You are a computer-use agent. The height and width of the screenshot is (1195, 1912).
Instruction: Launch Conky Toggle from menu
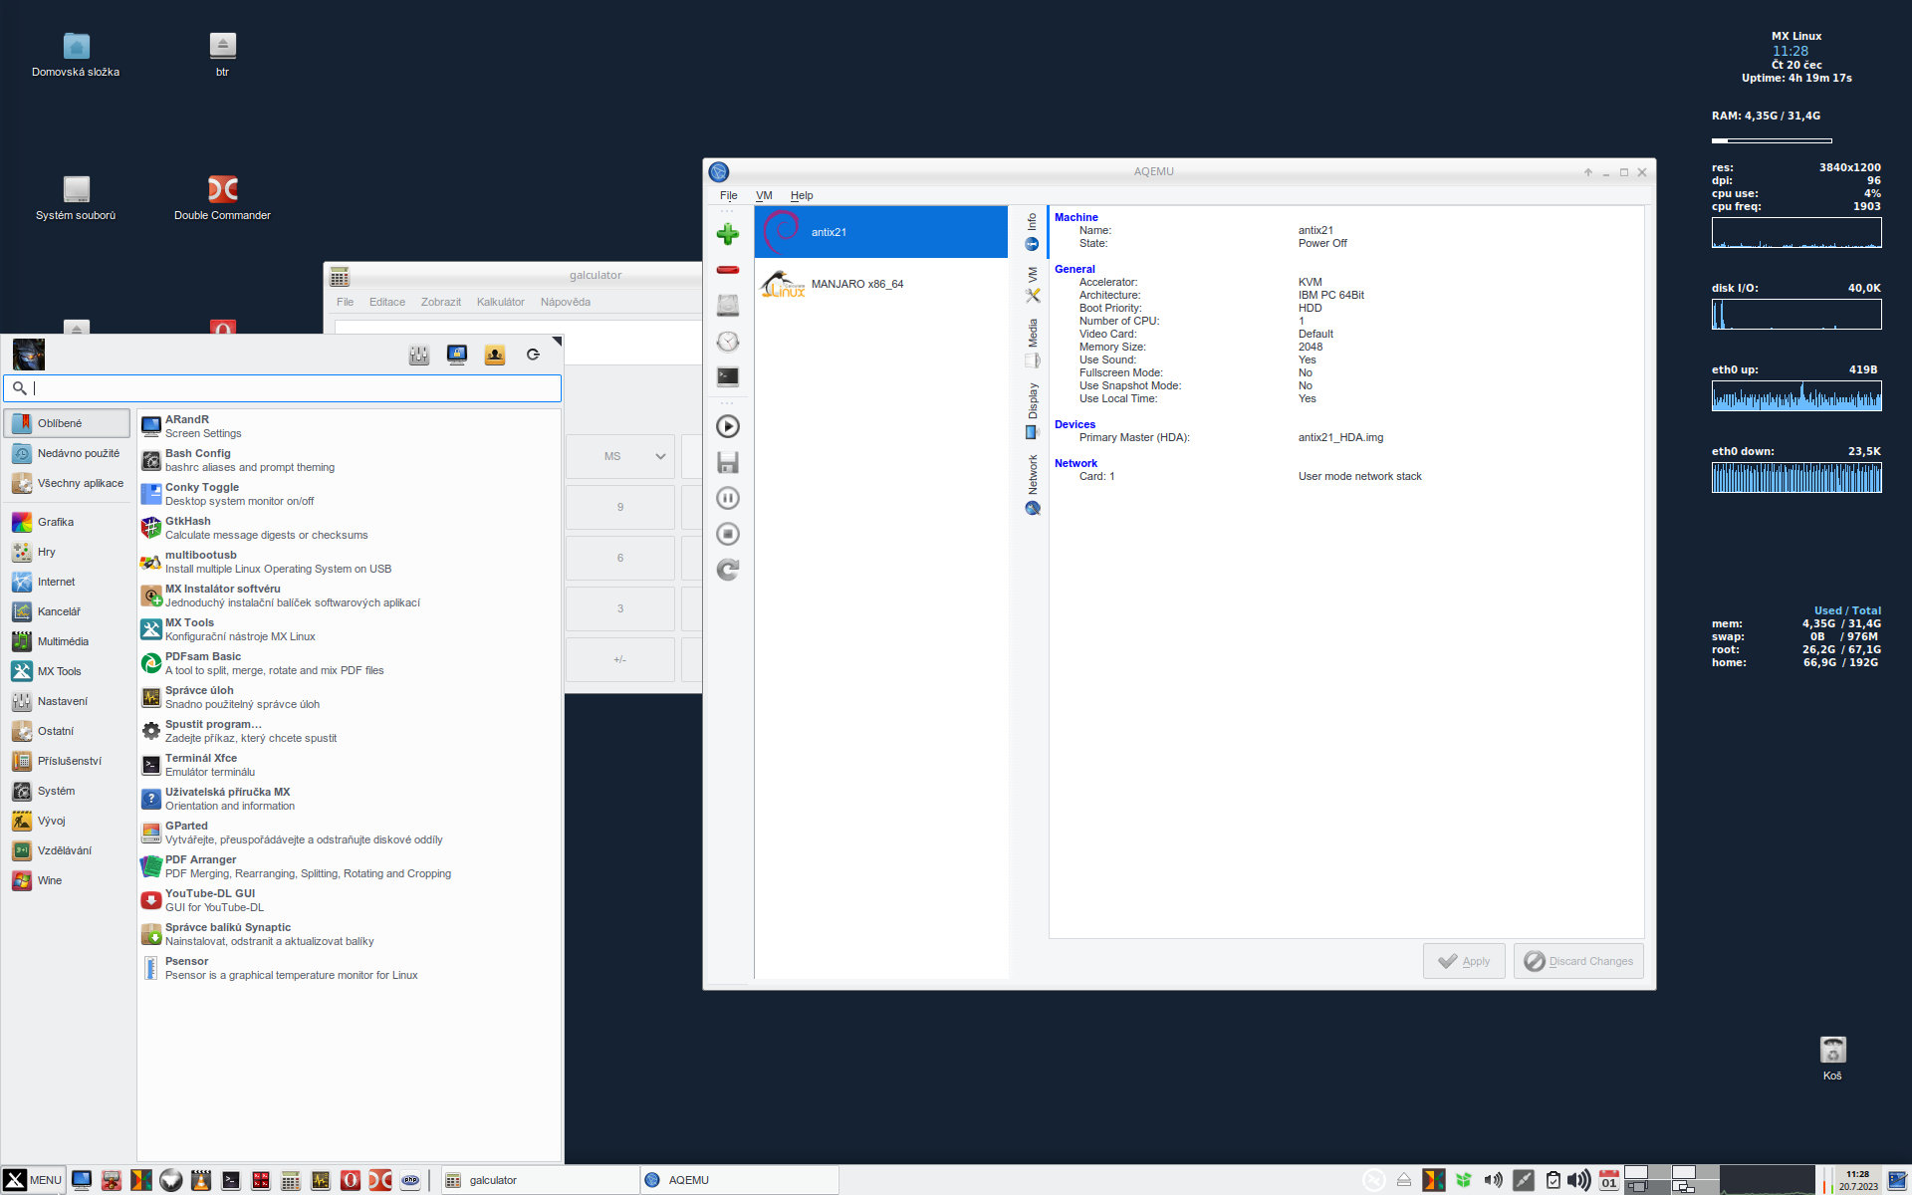tap(349, 494)
